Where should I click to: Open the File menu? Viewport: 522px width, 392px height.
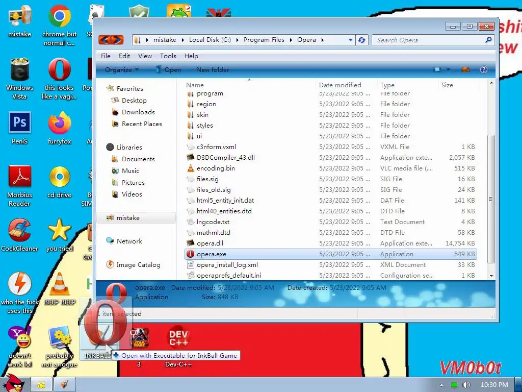(106, 56)
